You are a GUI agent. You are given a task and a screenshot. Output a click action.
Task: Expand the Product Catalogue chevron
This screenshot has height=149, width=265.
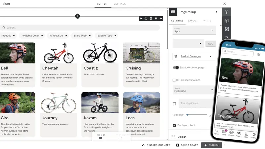click(x=210, y=56)
